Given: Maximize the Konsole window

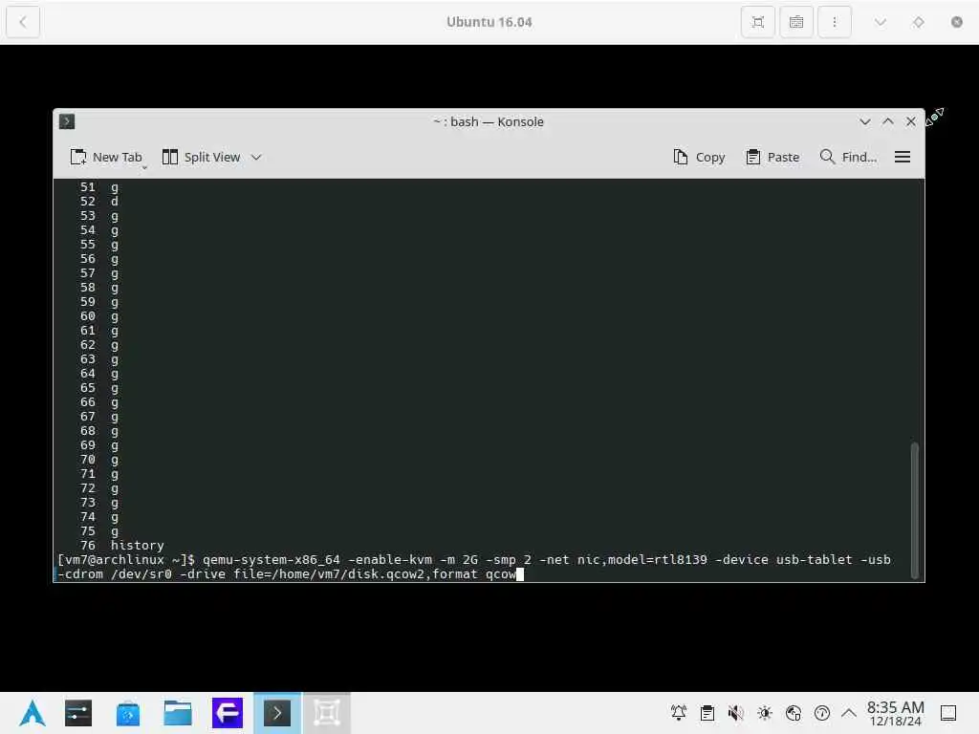Looking at the screenshot, I should tap(888, 121).
